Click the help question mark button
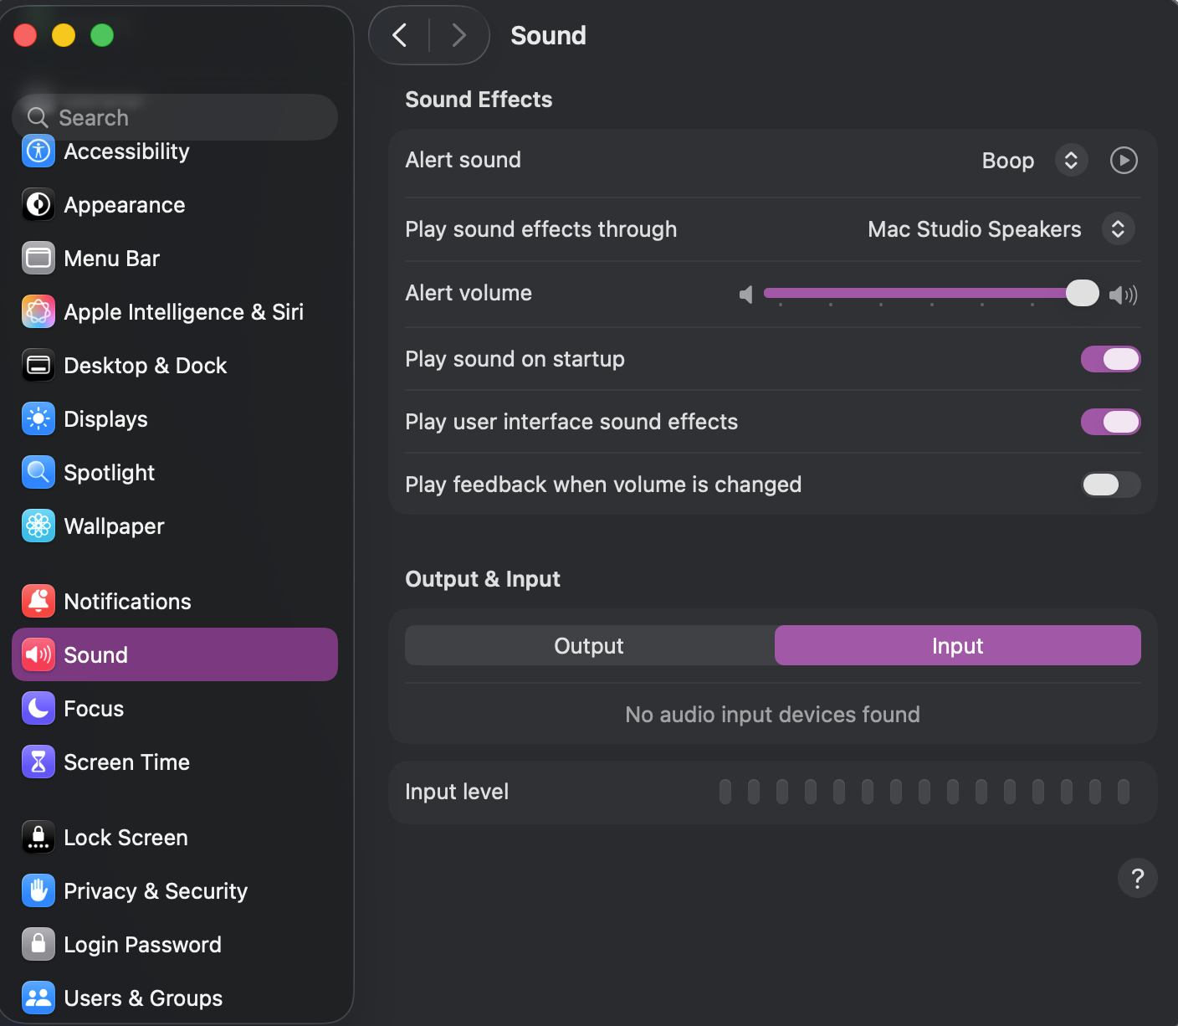 tap(1137, 878)
